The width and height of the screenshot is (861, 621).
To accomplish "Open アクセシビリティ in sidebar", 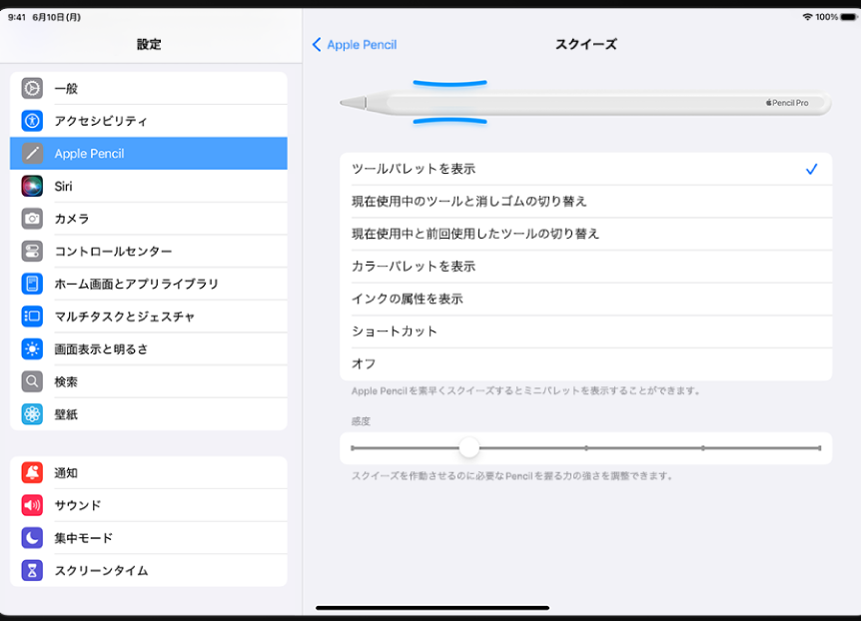I will coord(148,121).
